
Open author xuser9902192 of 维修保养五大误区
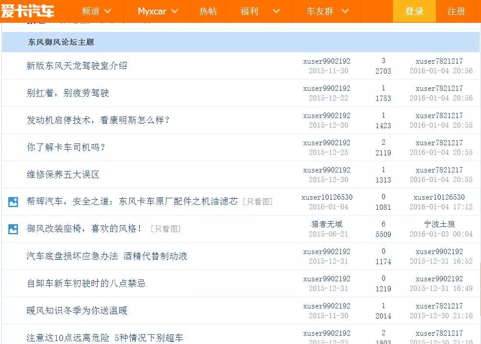(327, 170)
